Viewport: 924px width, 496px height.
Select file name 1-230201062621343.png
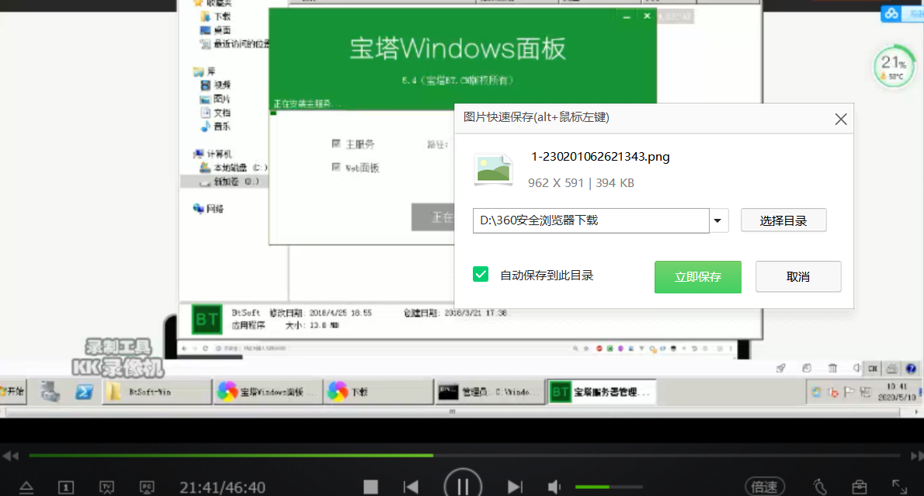[x=600, y=157]
